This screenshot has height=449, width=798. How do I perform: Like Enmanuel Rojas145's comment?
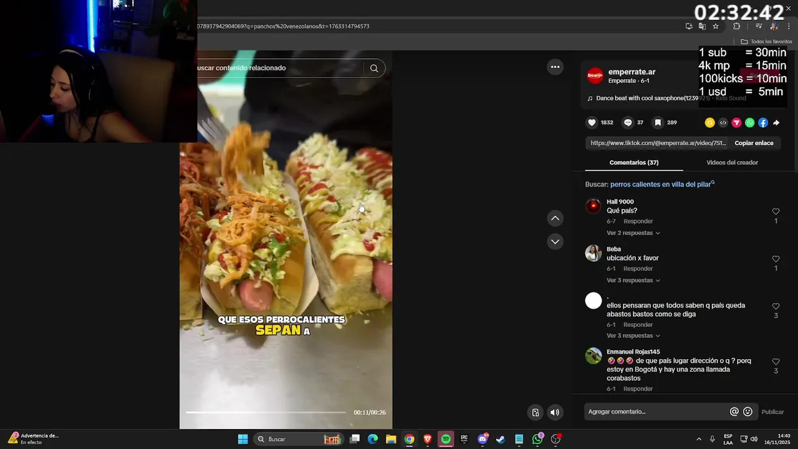point(776,362)
